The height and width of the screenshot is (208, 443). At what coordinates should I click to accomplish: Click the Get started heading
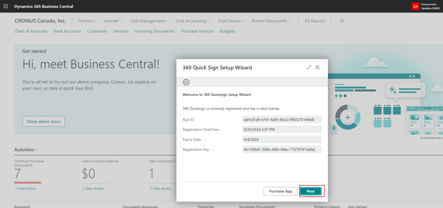pyautogui.click(x=34, y=51)
